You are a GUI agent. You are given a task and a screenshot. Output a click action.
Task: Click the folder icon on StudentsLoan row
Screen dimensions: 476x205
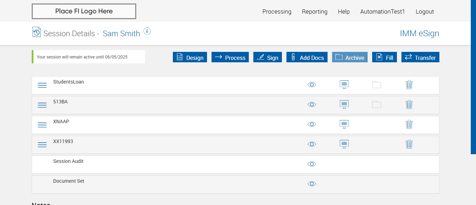click(x=377, y=85)
